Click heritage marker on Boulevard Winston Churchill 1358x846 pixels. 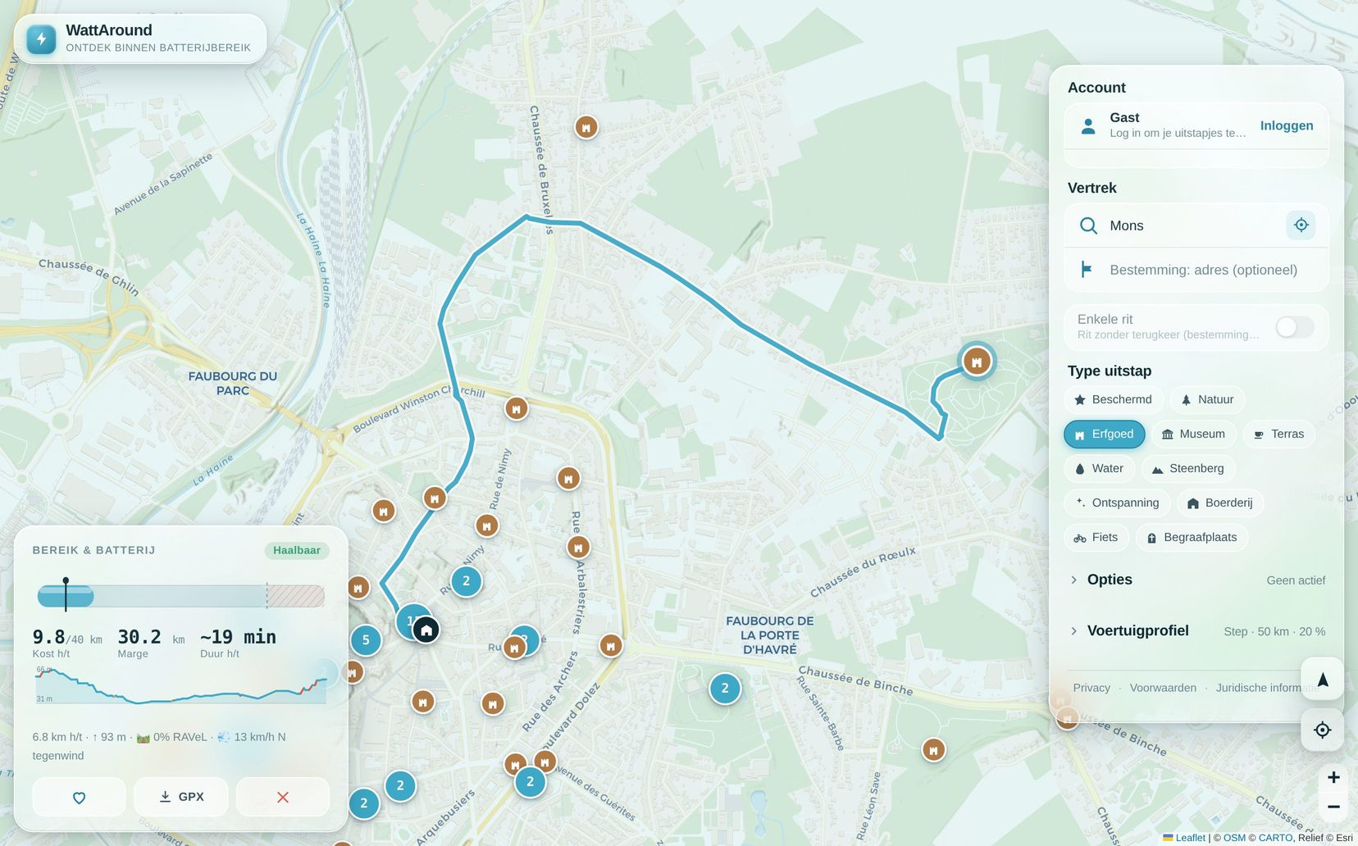click(516, 408)
